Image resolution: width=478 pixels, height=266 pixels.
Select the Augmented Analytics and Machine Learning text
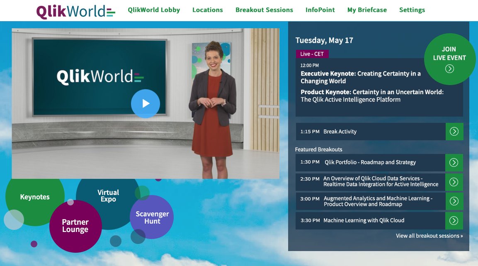[x=378, y=201]
